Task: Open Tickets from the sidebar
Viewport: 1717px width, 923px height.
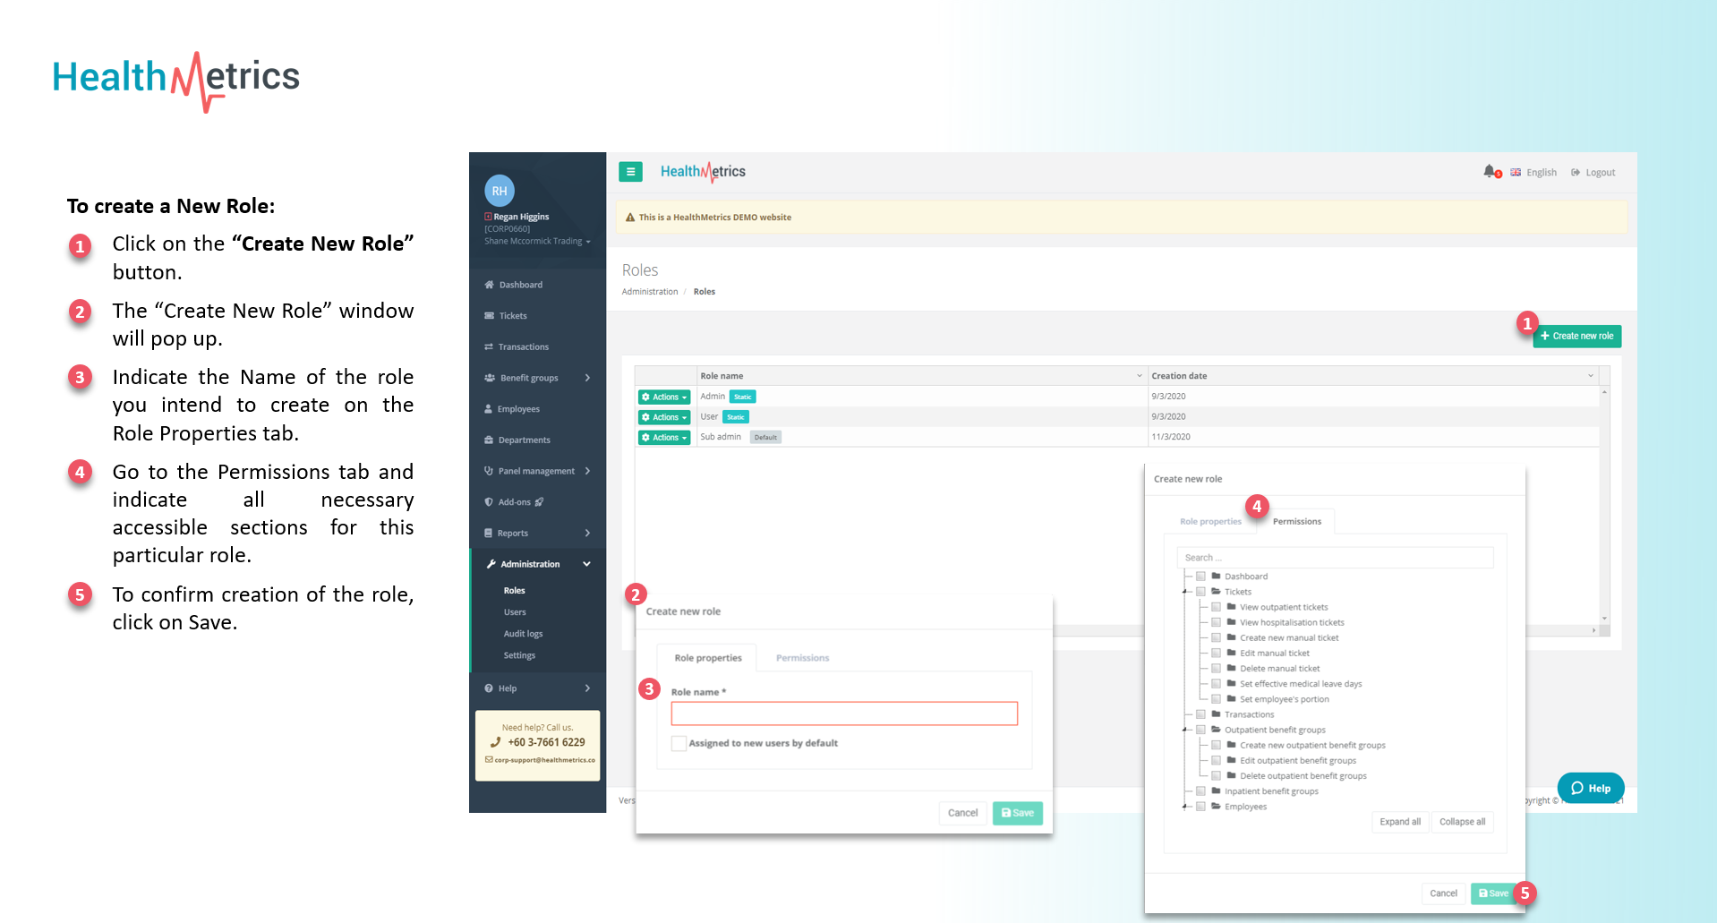Action: click(x=513, y=316)
